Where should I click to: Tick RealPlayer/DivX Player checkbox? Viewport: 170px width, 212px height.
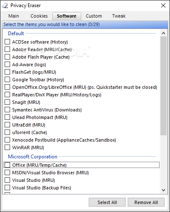tap(7, 95)
